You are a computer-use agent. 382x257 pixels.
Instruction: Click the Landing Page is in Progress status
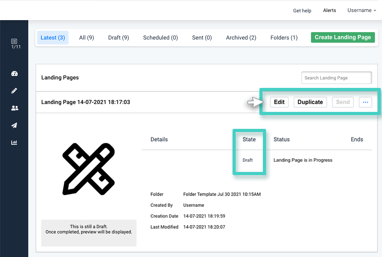point(303,160)
